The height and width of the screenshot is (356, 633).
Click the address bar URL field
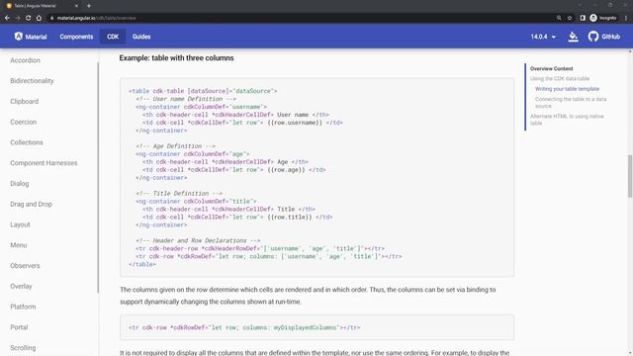pyautogui.click(x=299, y=18)
